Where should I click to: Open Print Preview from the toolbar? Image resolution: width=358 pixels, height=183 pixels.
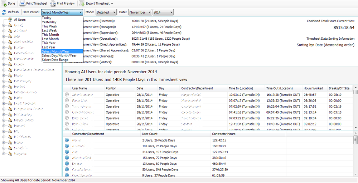pos(62,3)
